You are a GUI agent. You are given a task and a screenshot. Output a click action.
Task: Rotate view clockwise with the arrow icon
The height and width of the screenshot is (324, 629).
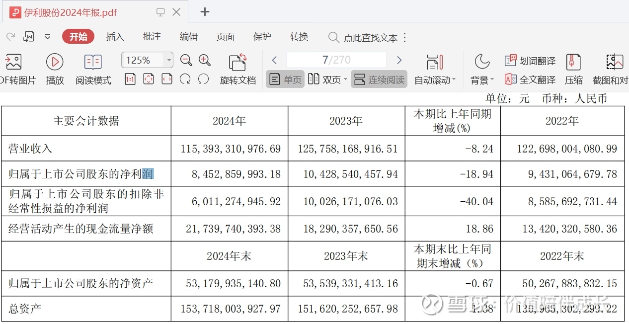(x=185, y=79)
